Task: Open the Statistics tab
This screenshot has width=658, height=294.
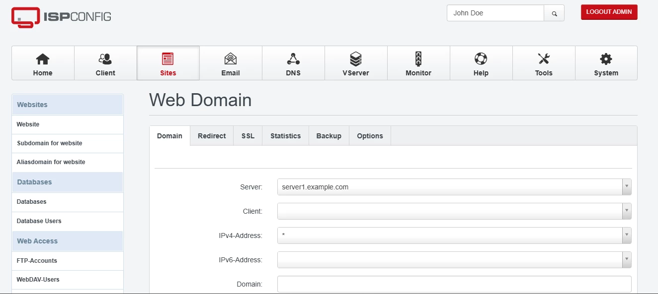Action: coord(285,135)
